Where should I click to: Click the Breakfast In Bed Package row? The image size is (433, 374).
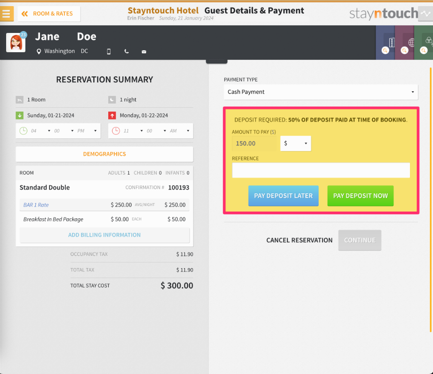(104, 219)
